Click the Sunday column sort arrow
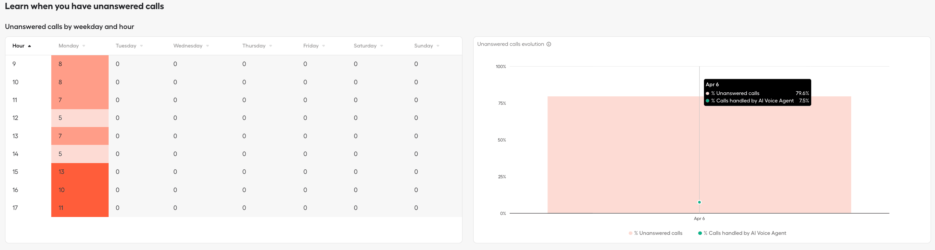 pyautogui.click(x=438, y=46)
